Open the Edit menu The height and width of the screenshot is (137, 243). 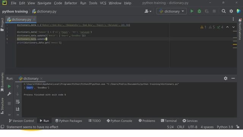22,3
